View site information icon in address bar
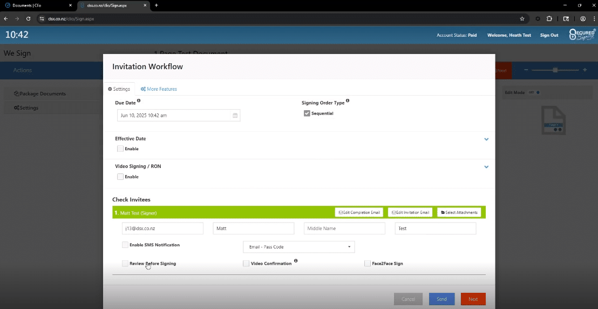Screen dimensions: 598x309 coord(42,18)
